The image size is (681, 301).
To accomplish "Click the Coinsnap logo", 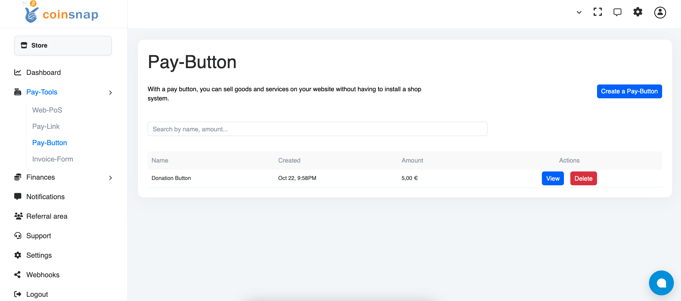I will point(61,13).
